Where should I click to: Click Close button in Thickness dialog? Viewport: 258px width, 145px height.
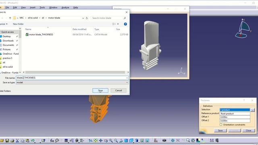click(248, 130)
